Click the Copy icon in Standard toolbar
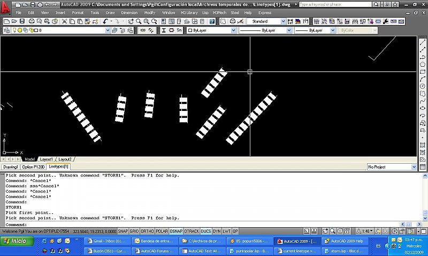This screenshot has width=428, height=256. pyautogui.click(x=72, y=21)
